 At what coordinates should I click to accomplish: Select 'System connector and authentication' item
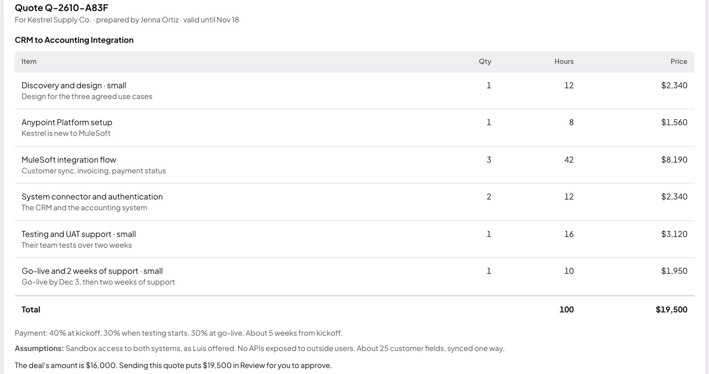(x=92, y=197)
